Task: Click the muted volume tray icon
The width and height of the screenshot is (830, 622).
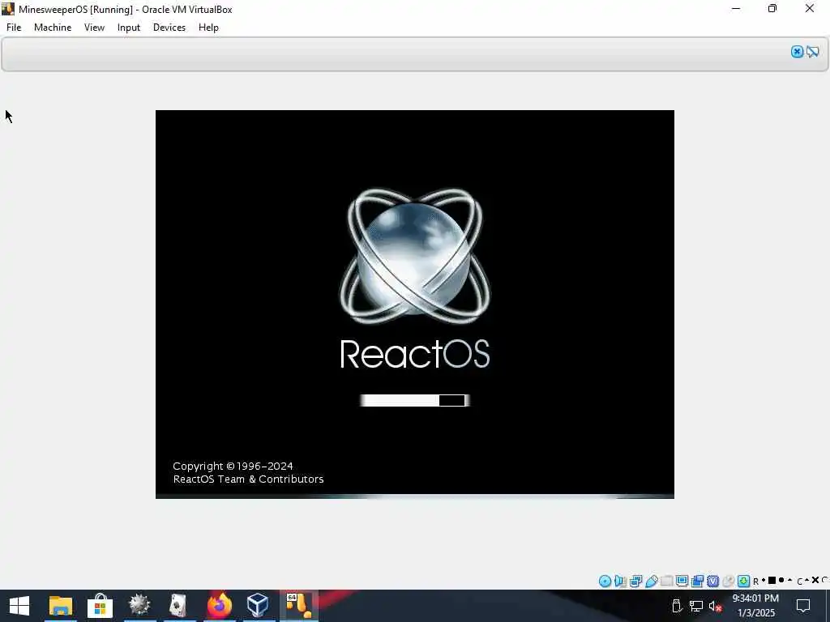Action: [x=715, y=606]
